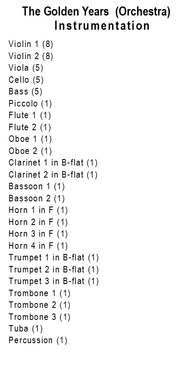Image resolution: width=194 pixels, height=388 pixels.
Task: Click the Bass (5) line
Action: pos(25,91)
